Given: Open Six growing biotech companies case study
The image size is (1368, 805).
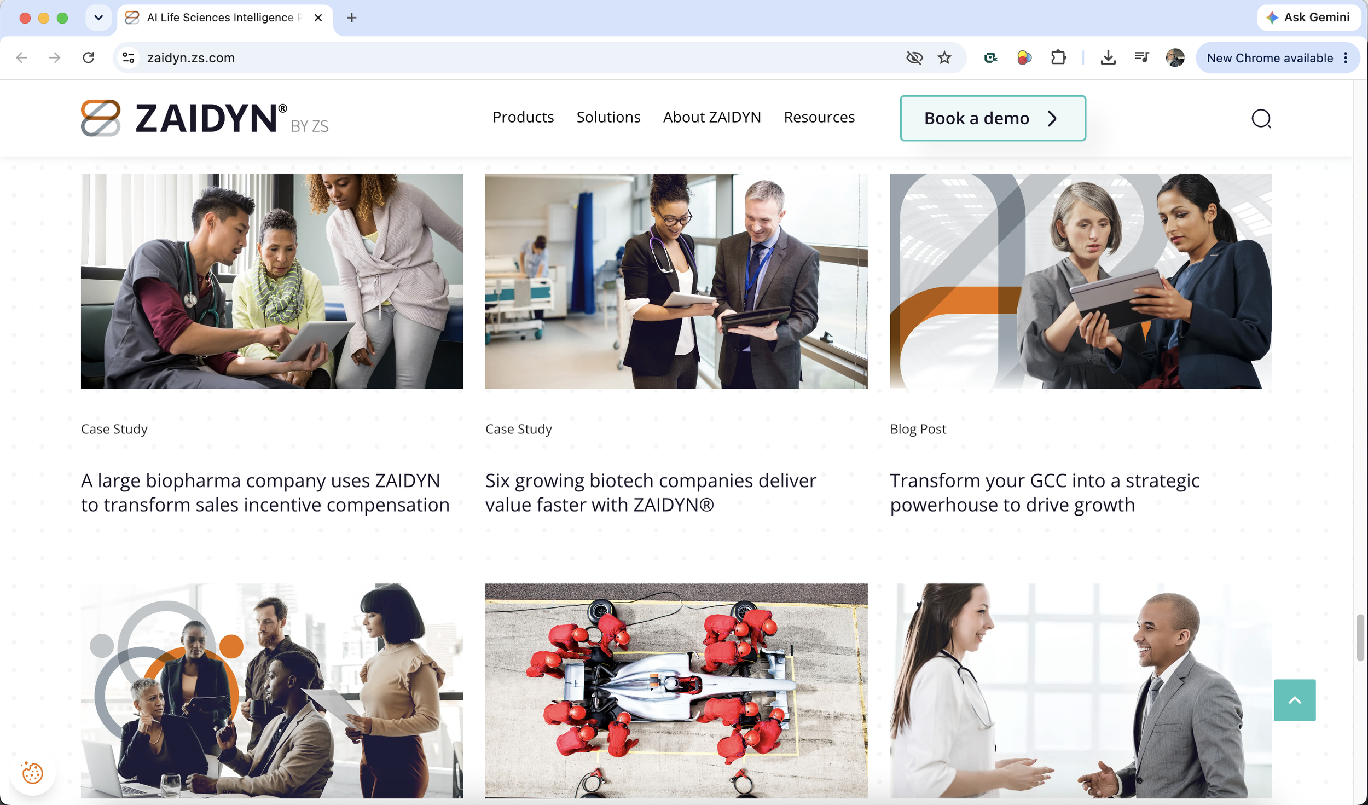Looking at the screenshot, I should pyautogui.click(x=650, y=493).
